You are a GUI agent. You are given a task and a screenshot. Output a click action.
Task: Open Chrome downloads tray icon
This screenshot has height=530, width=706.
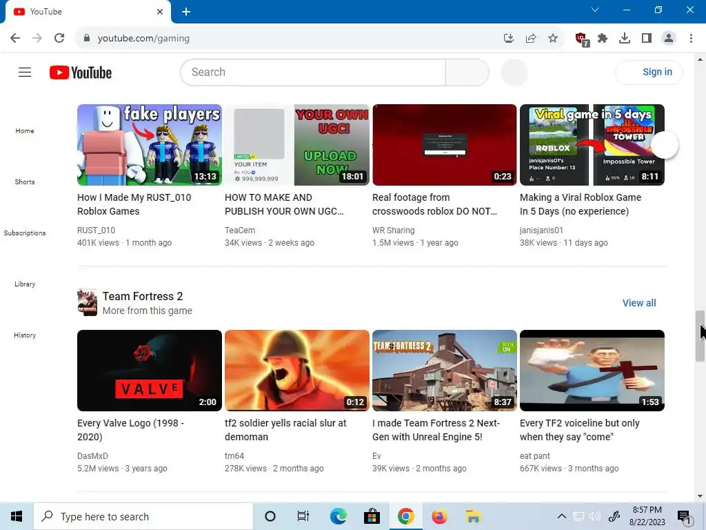[x=625, y=39]
